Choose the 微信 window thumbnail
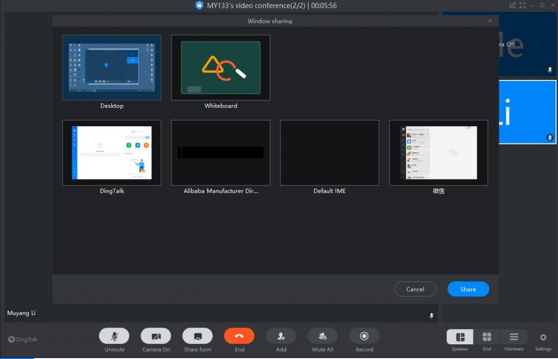 (439, 153)
